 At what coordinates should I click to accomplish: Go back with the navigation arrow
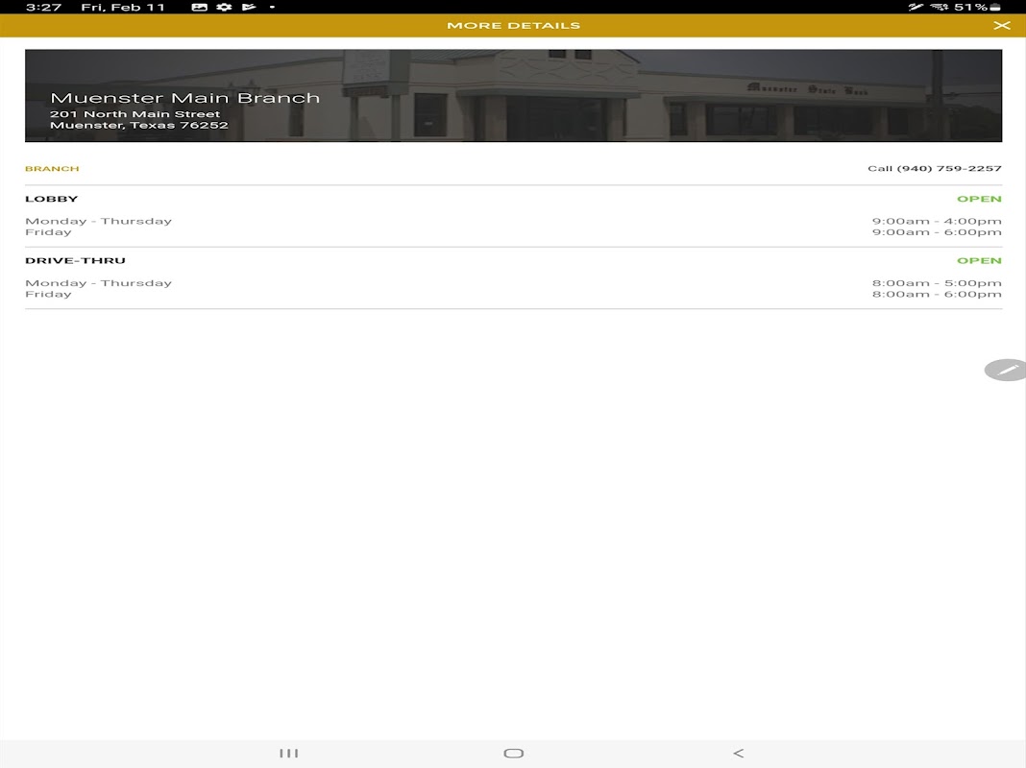coord(738,753)
